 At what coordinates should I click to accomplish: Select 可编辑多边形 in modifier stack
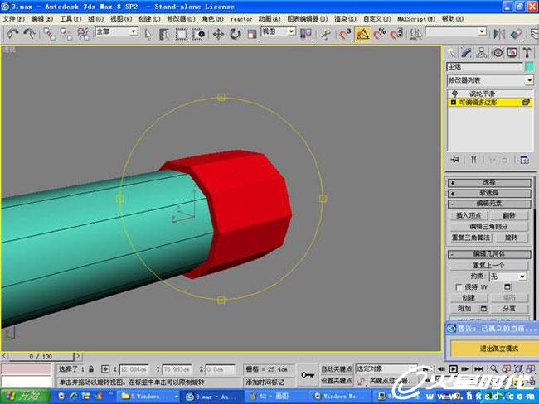click(478, 103)
